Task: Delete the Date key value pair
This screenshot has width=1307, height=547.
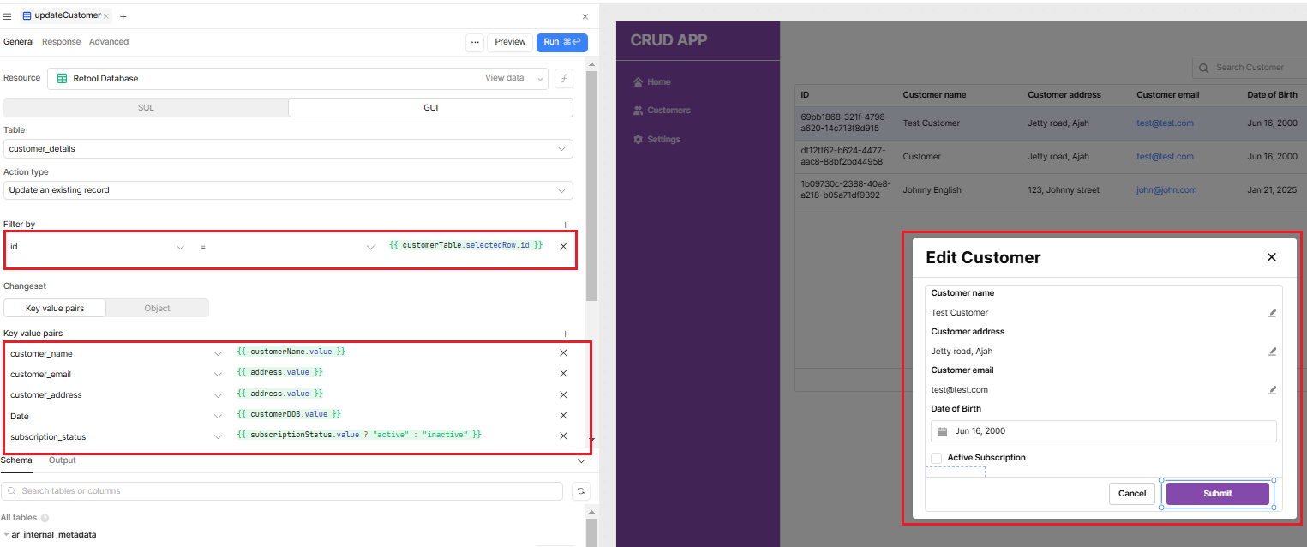Action: coord(563,415)
